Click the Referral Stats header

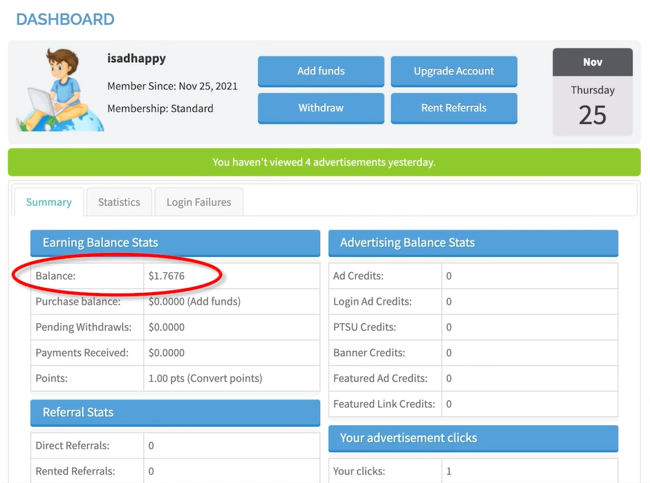coord(175,413)
